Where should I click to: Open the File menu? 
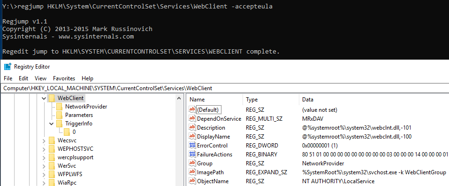[8, 78]
